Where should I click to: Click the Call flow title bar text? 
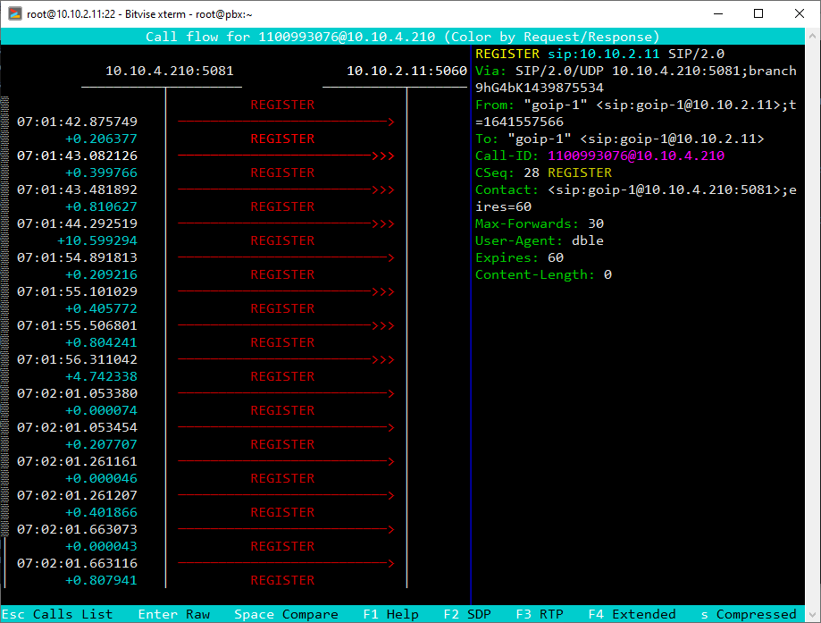point(402,37)
